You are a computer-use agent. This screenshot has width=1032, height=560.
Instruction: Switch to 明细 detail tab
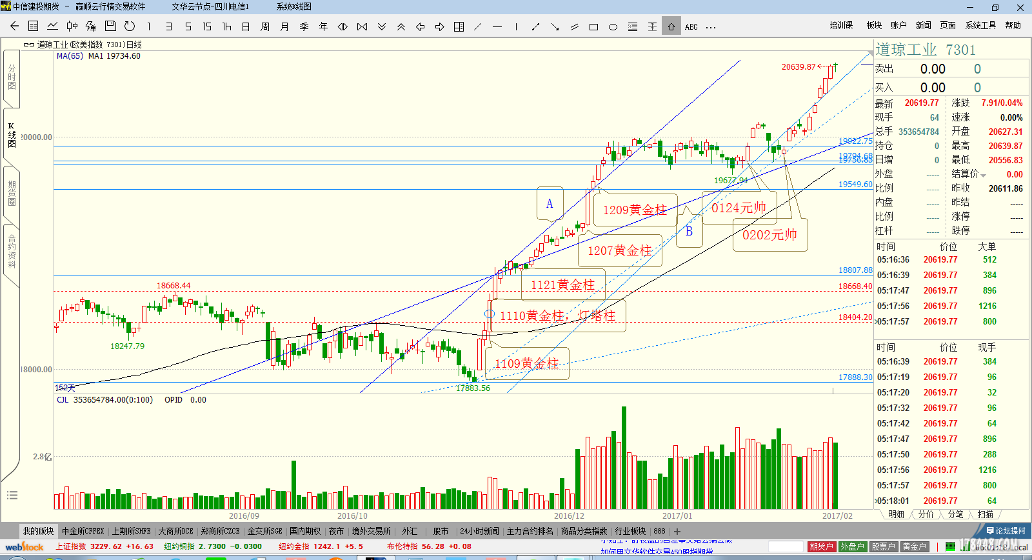coord(896,514)
